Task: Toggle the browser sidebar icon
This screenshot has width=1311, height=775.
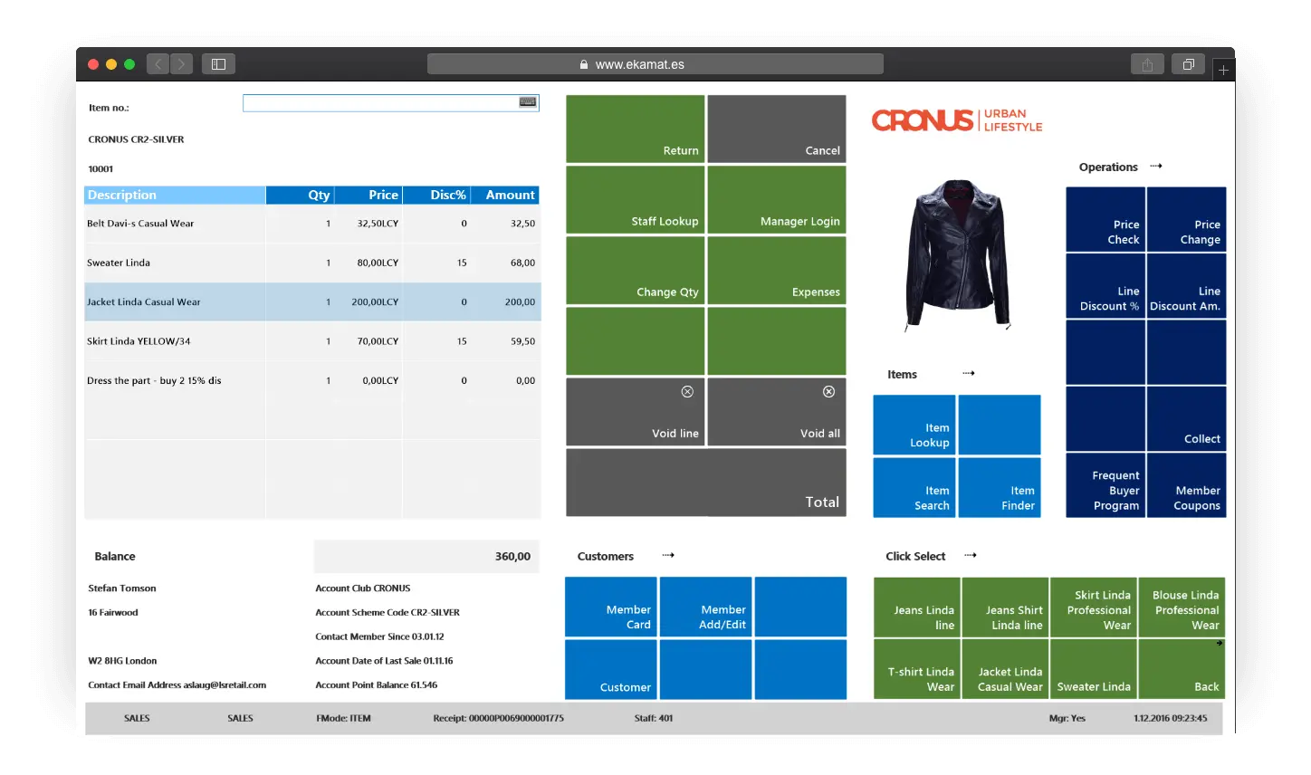Action: pos(218,64)
